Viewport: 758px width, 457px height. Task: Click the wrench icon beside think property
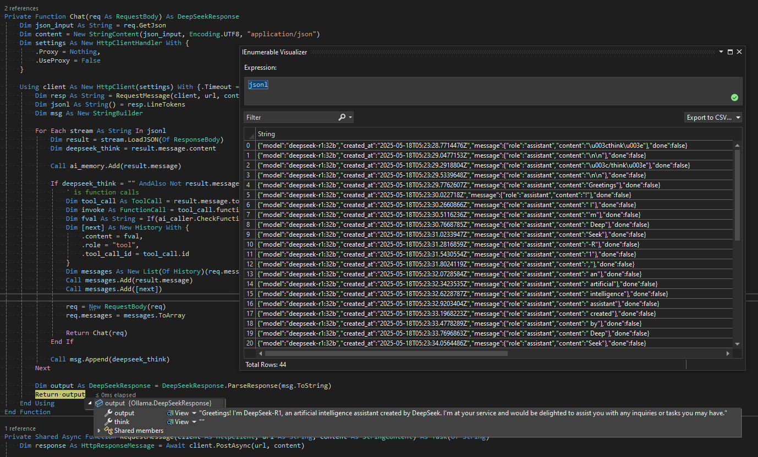coord(108,422)
